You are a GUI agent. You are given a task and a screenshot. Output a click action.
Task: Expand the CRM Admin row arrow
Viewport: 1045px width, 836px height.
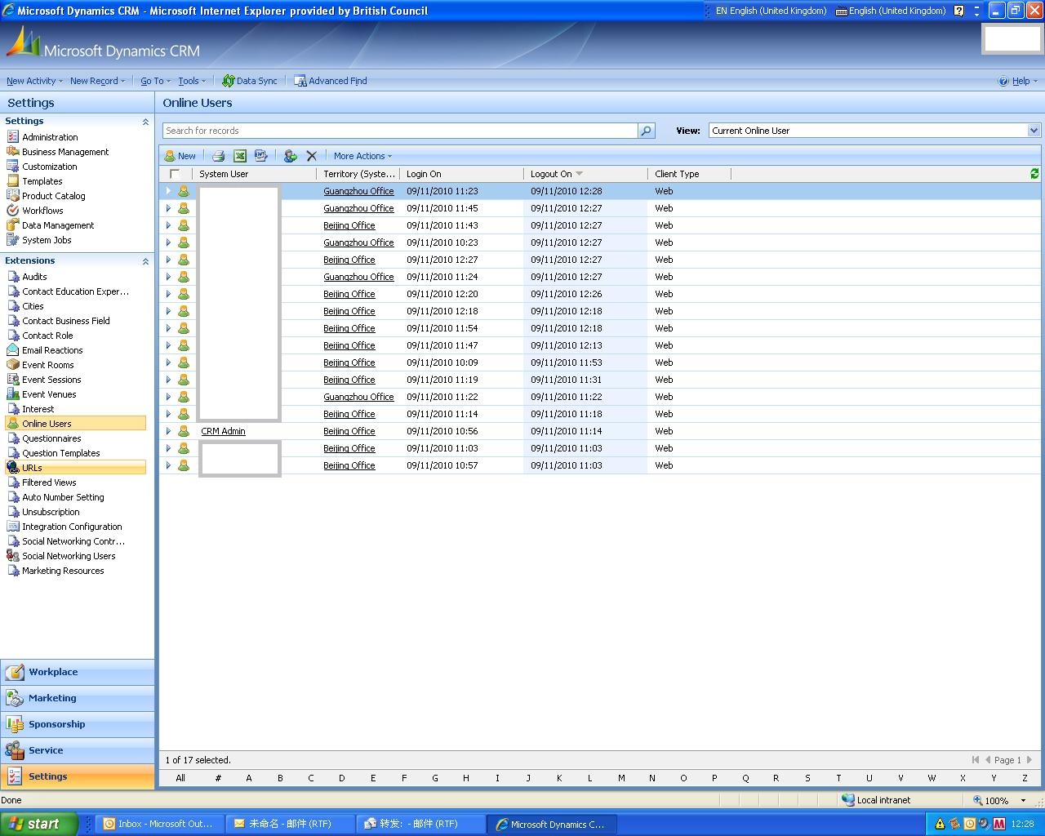(x=168, y=431)
